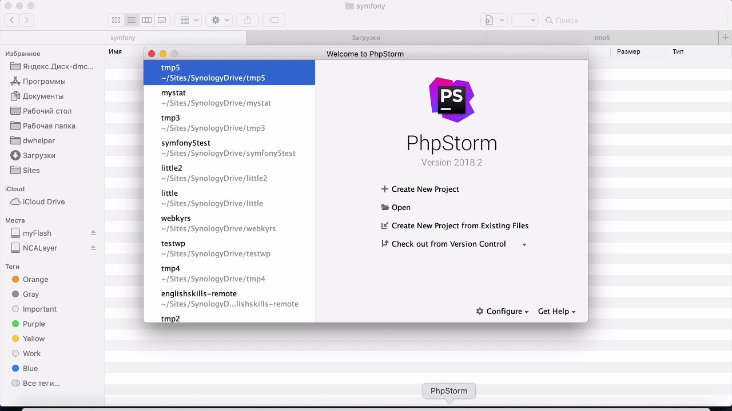Switch to the tmp5 Finder tab
The image size is (732, 411).
pos(602,38)
